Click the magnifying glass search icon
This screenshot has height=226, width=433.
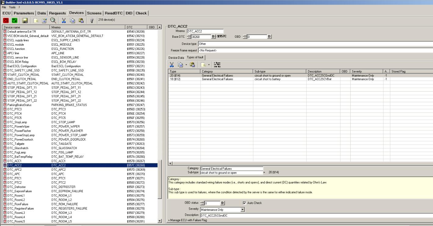click(x=53, y=20)
